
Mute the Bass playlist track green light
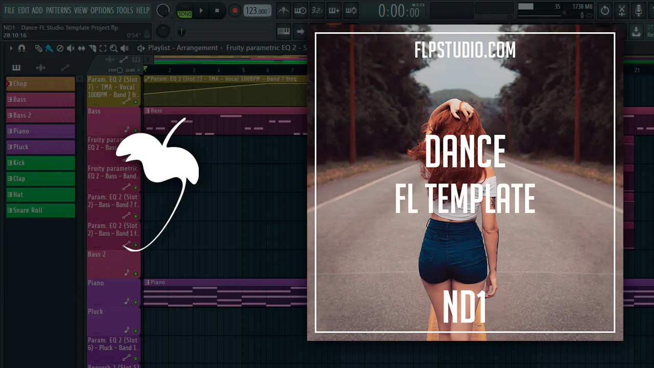[x=135, y=130]
